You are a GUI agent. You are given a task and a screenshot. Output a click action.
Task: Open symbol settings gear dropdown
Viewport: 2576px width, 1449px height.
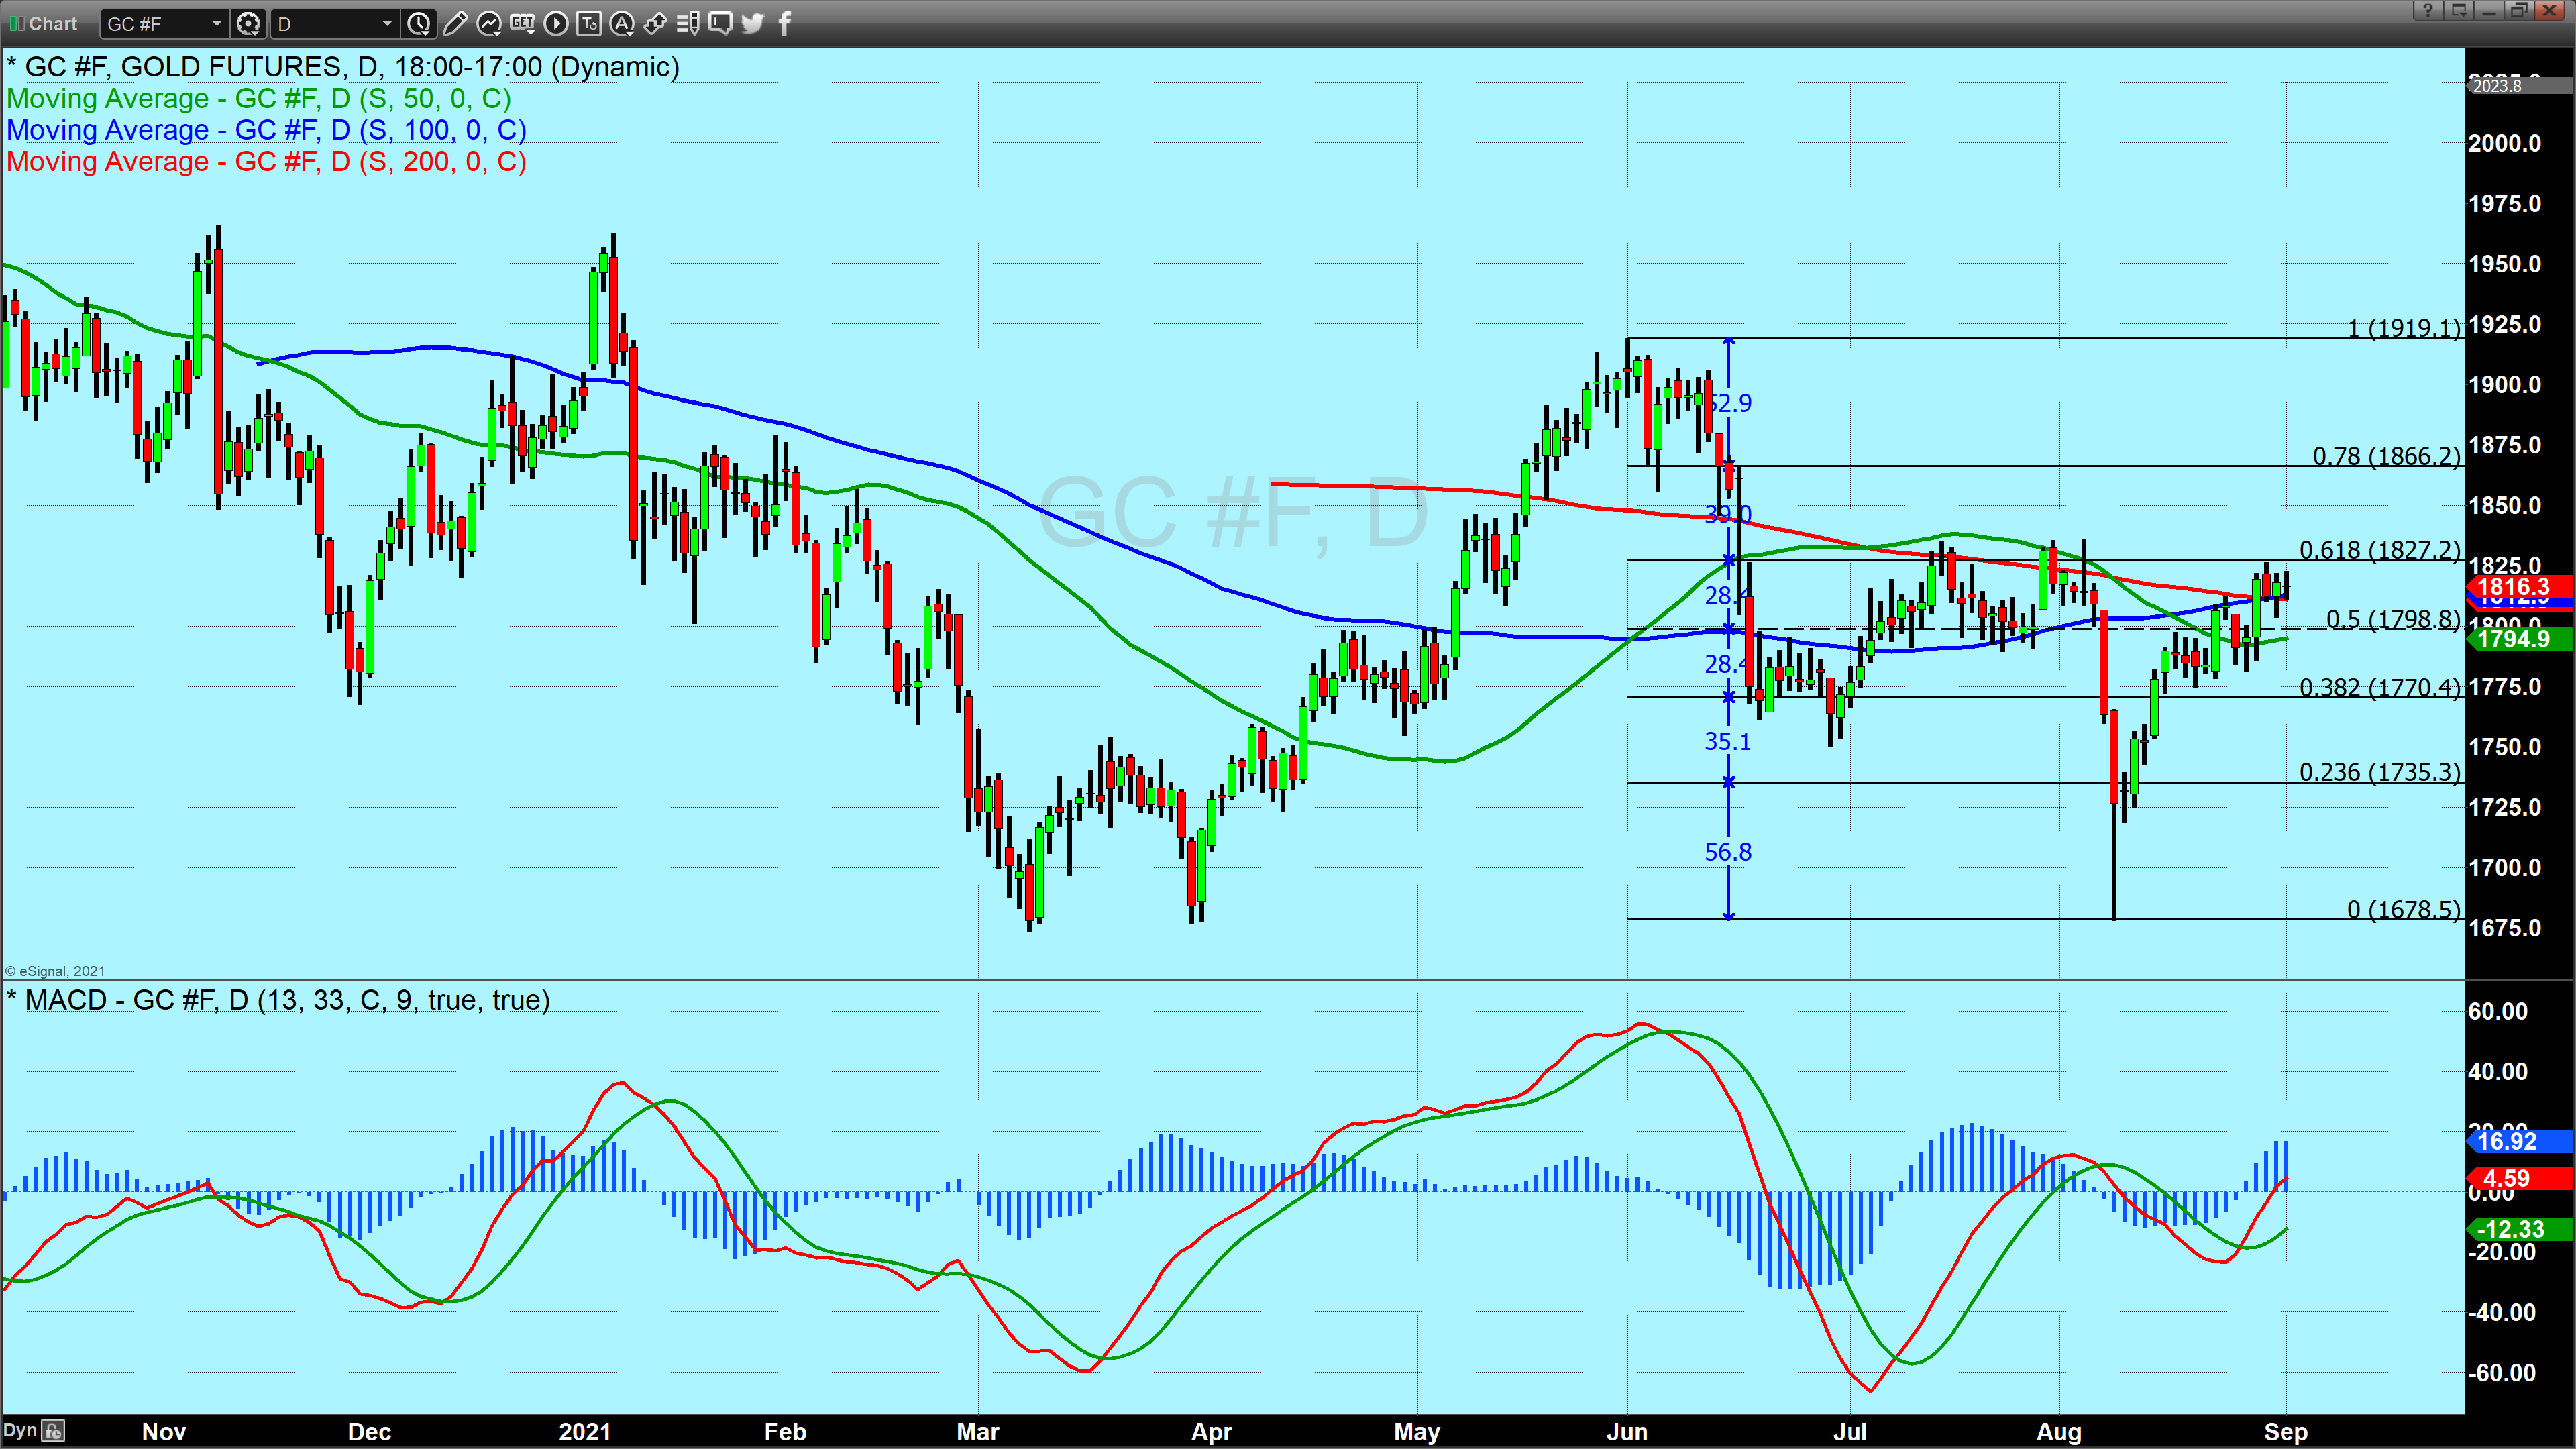tap(248, 23)
